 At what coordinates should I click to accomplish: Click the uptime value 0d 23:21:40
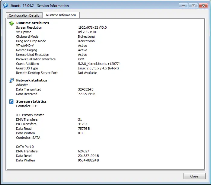87,32
